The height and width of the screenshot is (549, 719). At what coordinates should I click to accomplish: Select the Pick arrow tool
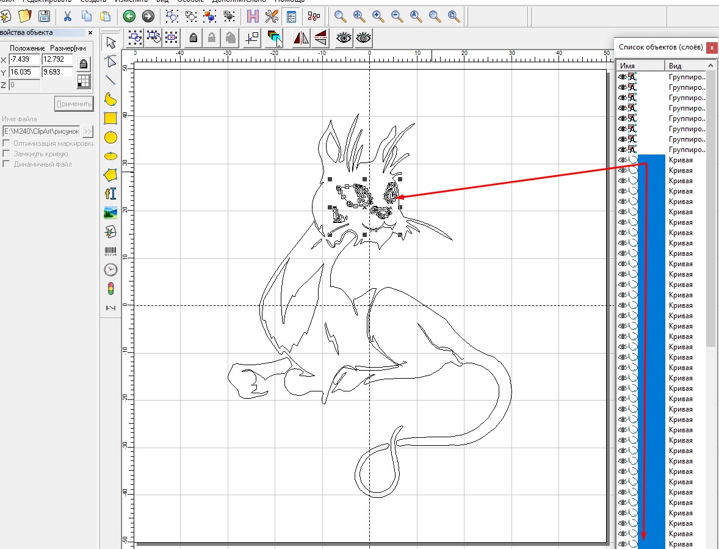(x=110, y=43)
